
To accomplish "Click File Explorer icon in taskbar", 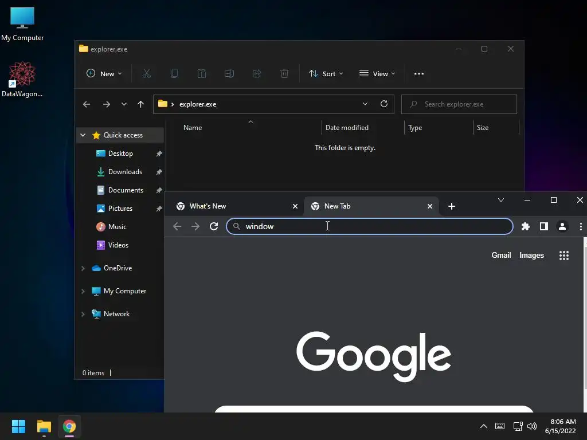I will click(x=44, y=426).
